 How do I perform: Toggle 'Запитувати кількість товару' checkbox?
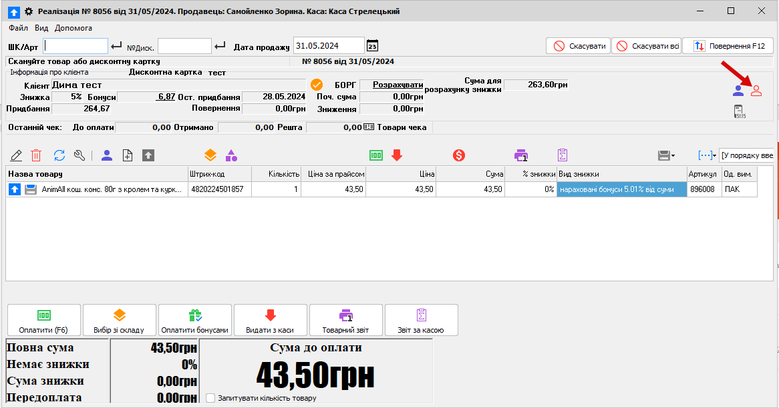click(211, 398)
